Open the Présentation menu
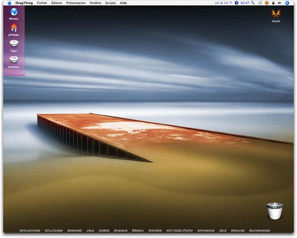 tap(76, 3)
